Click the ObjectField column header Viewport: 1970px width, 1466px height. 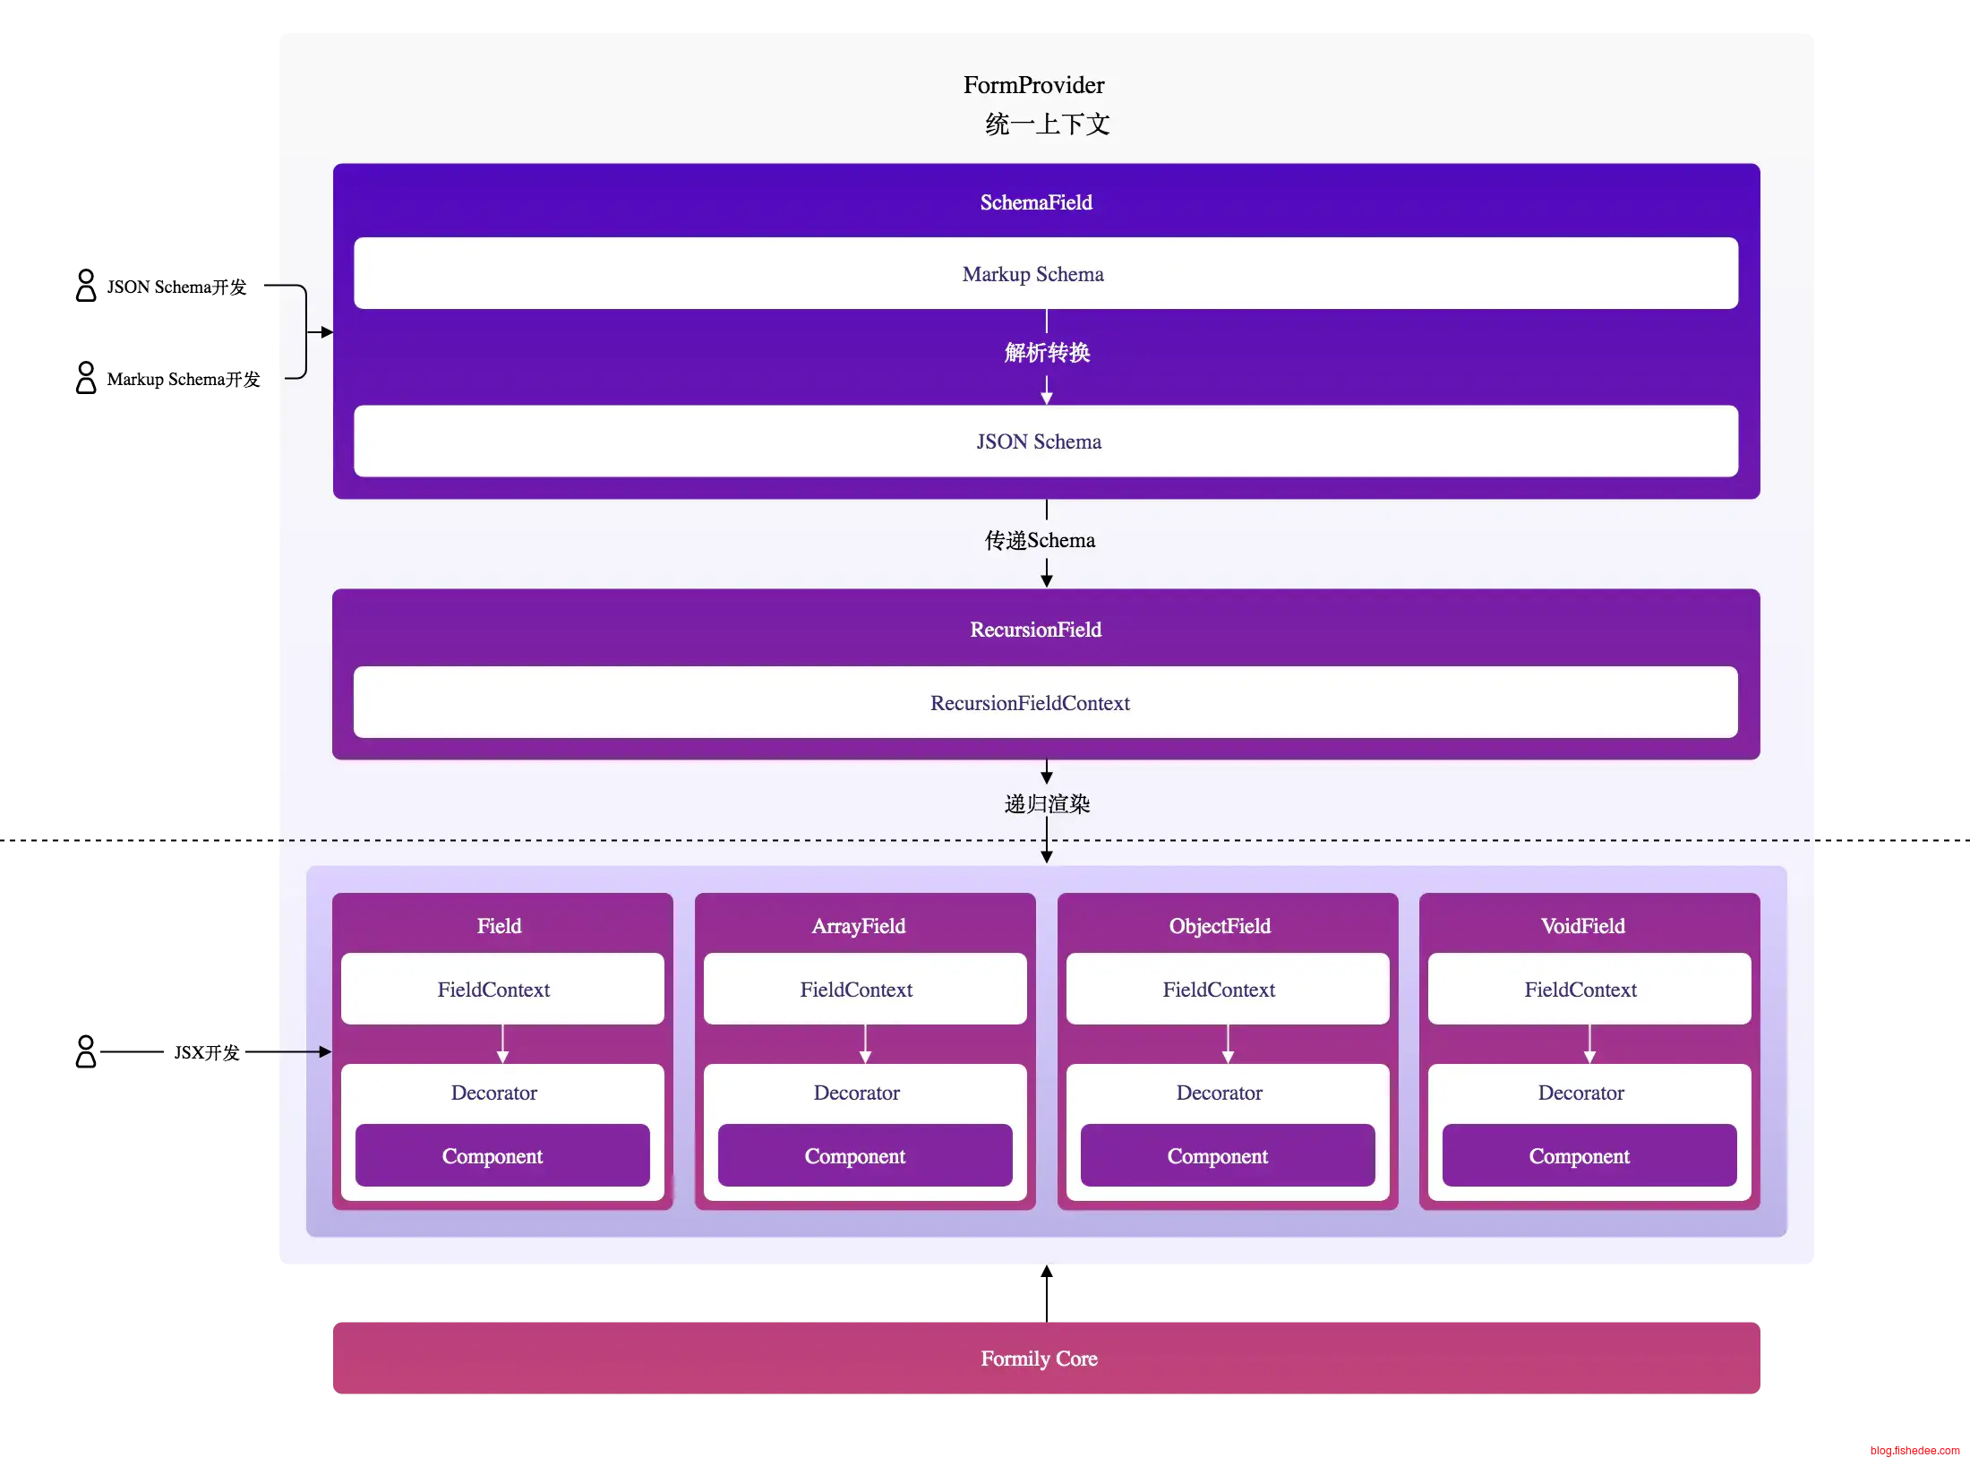(1220, 926)
